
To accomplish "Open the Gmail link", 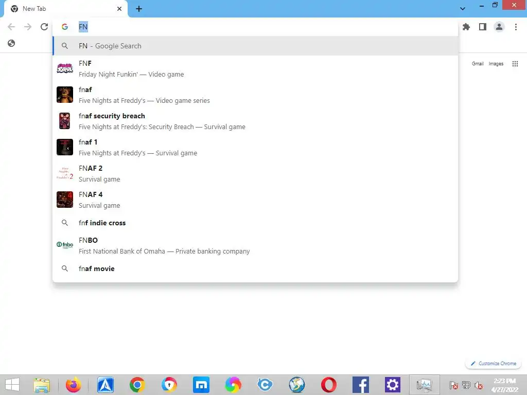I will click(x=477, y=64).
